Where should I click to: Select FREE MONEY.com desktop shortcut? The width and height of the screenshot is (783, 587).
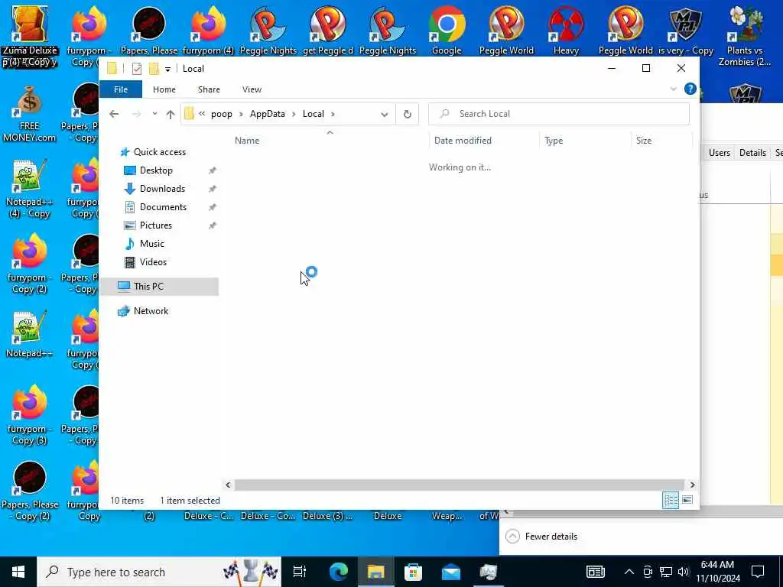click(x=29, y=114)
